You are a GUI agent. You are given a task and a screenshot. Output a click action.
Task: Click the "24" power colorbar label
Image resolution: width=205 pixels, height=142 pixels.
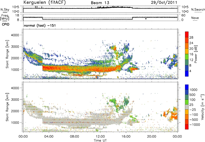[191, 43]
